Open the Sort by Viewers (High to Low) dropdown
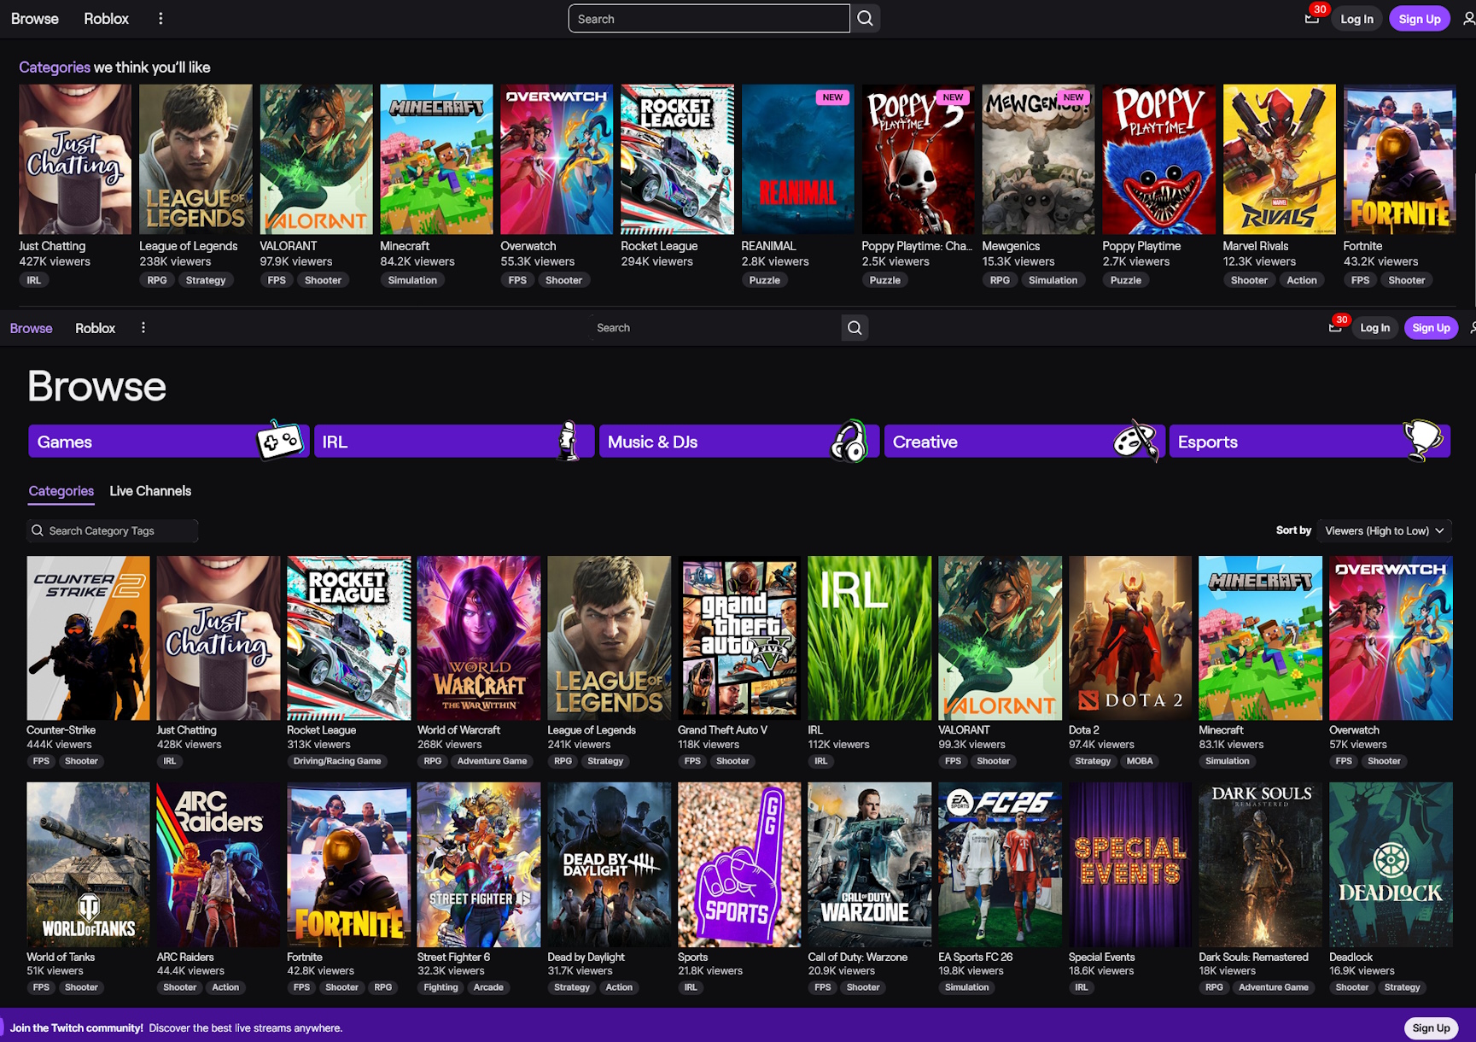1476x1042 pixels. (x=1384, y=531)
